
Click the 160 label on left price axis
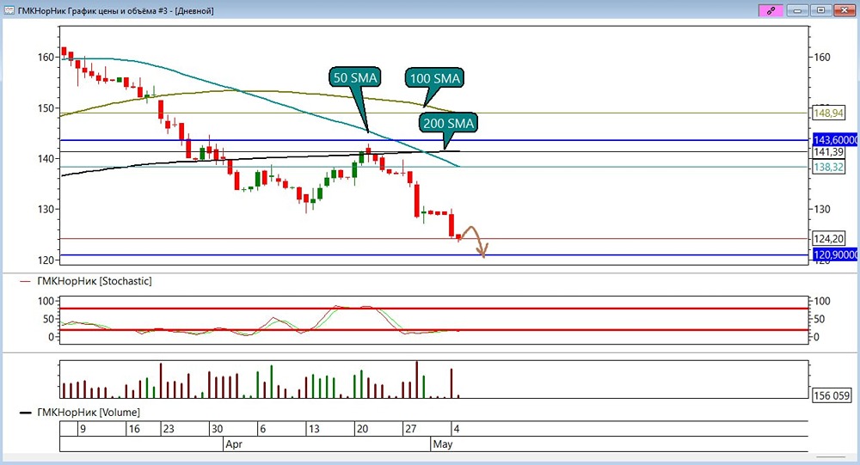tap(46, 57)
